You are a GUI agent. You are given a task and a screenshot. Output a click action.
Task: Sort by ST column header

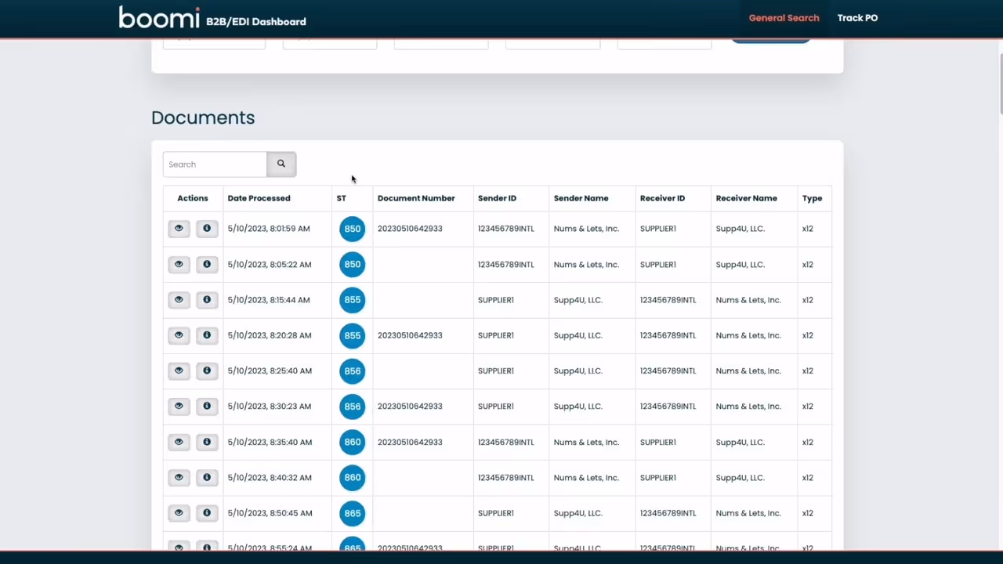341,198
